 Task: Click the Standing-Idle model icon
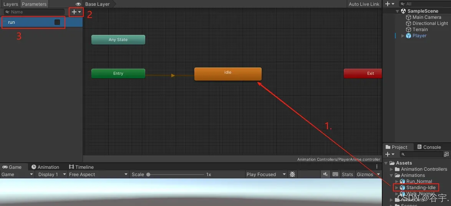point(402,188)
